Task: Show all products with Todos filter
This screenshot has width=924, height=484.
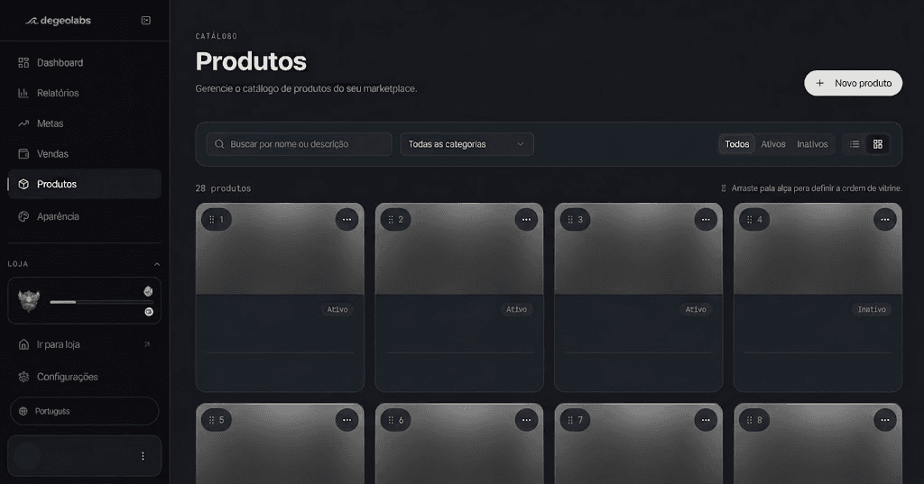Action: tap(737, 144)
